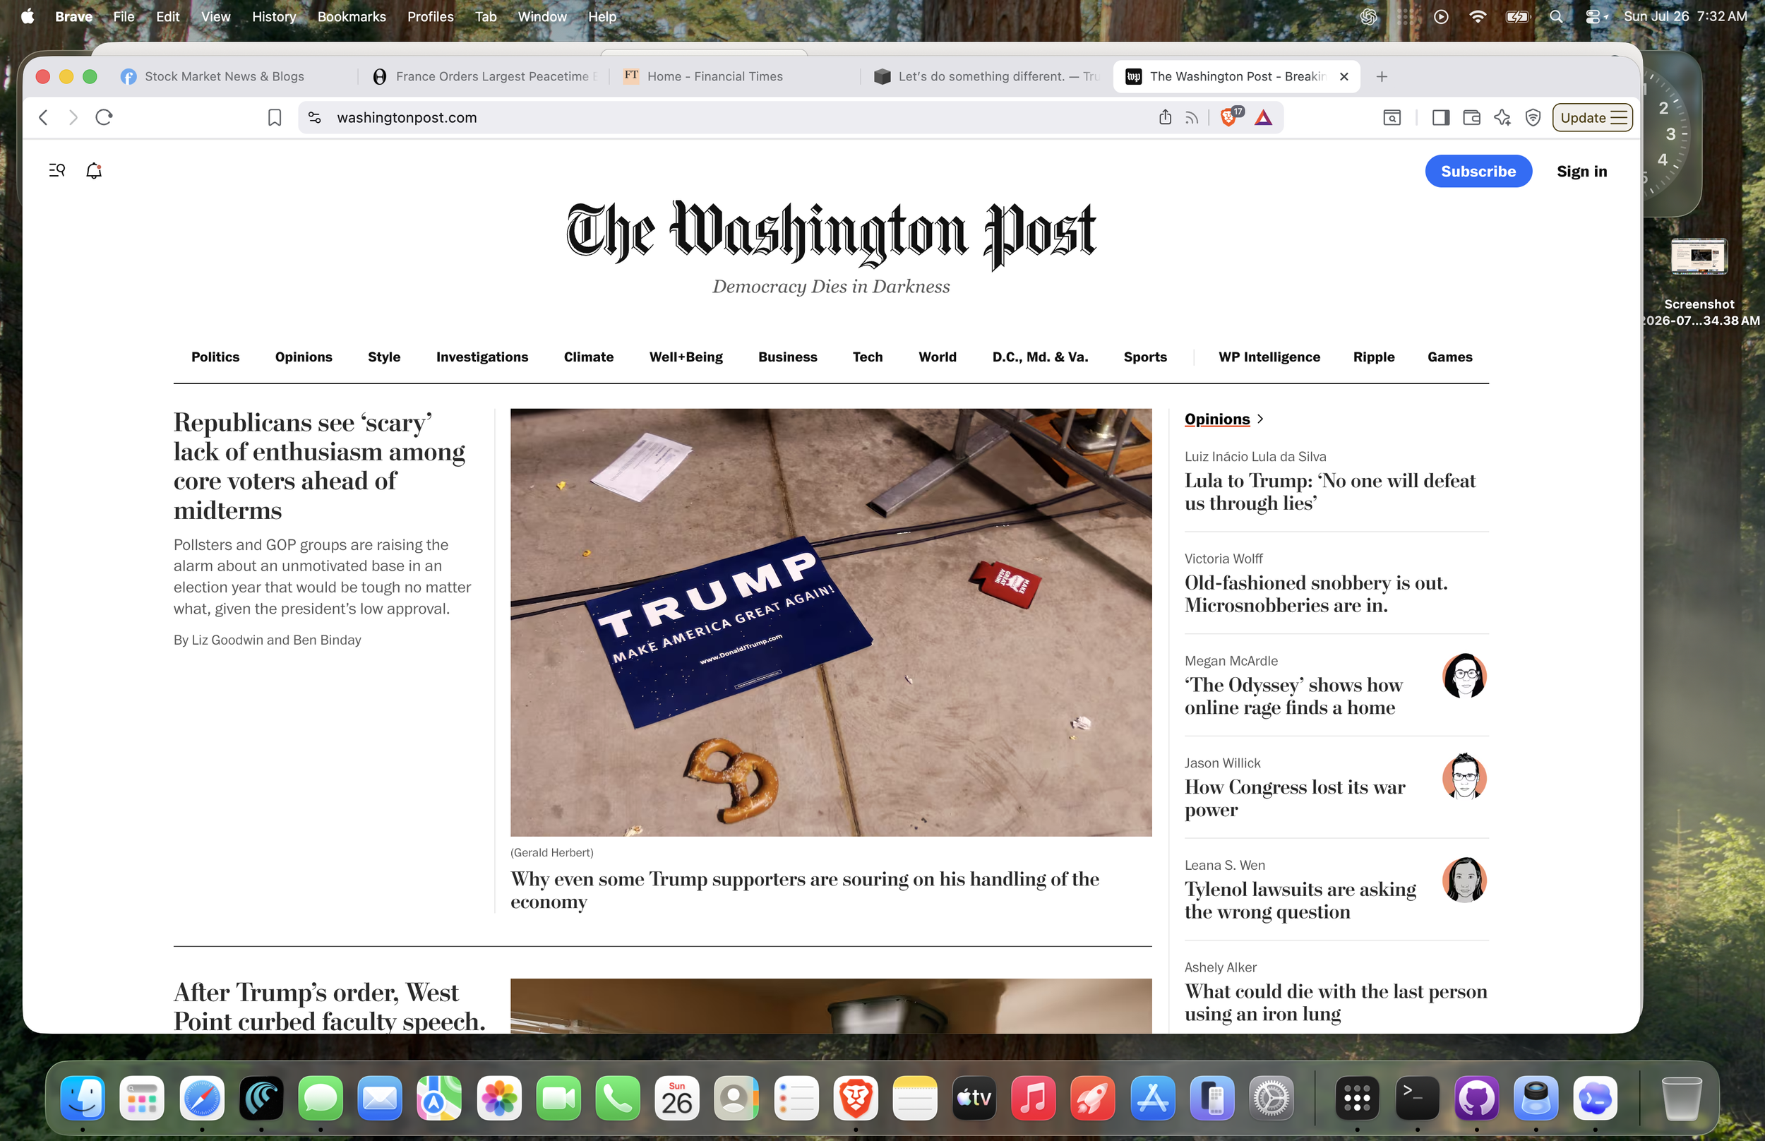Open the Bookmarks menu in the menu bar
Screen dimensions: 1765x1141
click(x=352, y=16)
